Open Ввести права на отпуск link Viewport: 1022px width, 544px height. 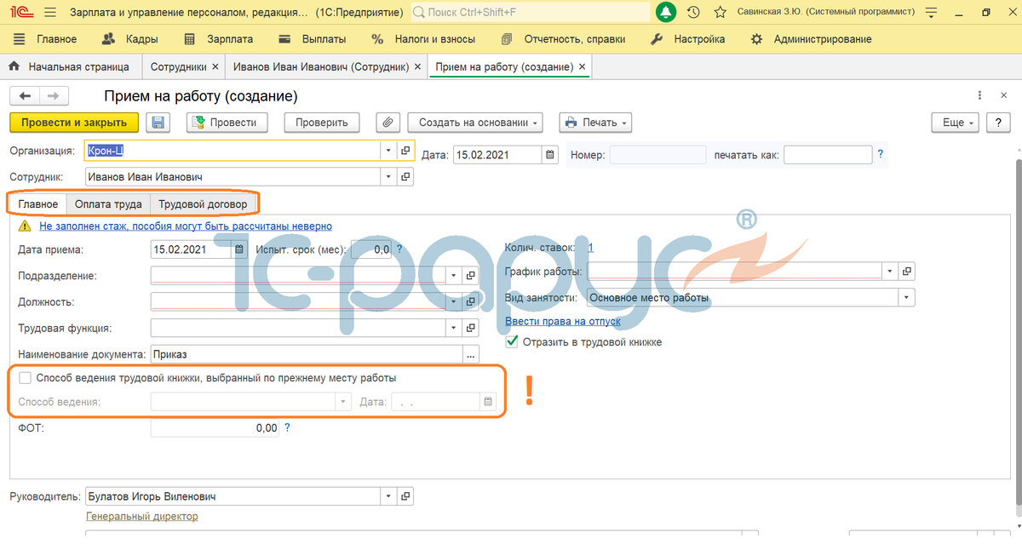pos(563,322)
